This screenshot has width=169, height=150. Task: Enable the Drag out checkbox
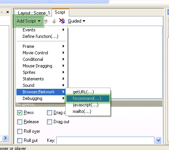[x=49, y=122]
